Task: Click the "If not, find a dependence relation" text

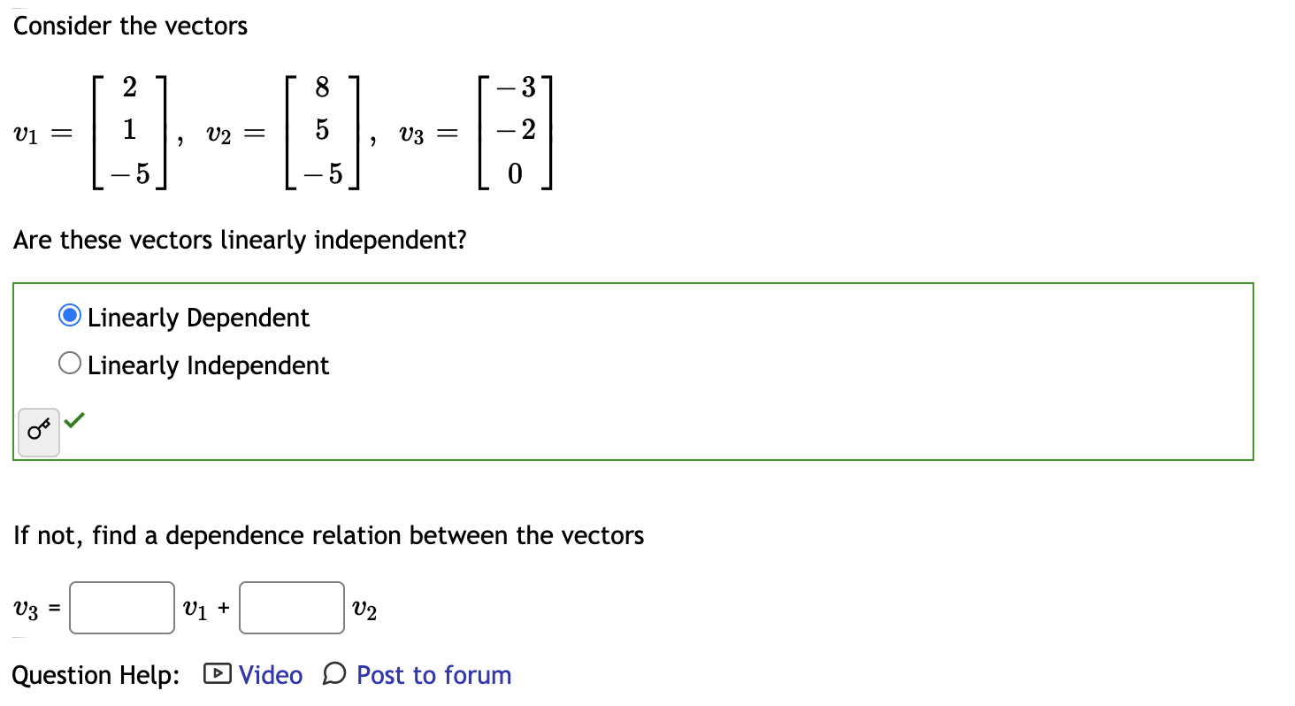Action: pyautogui.click(x=329, y=535)
